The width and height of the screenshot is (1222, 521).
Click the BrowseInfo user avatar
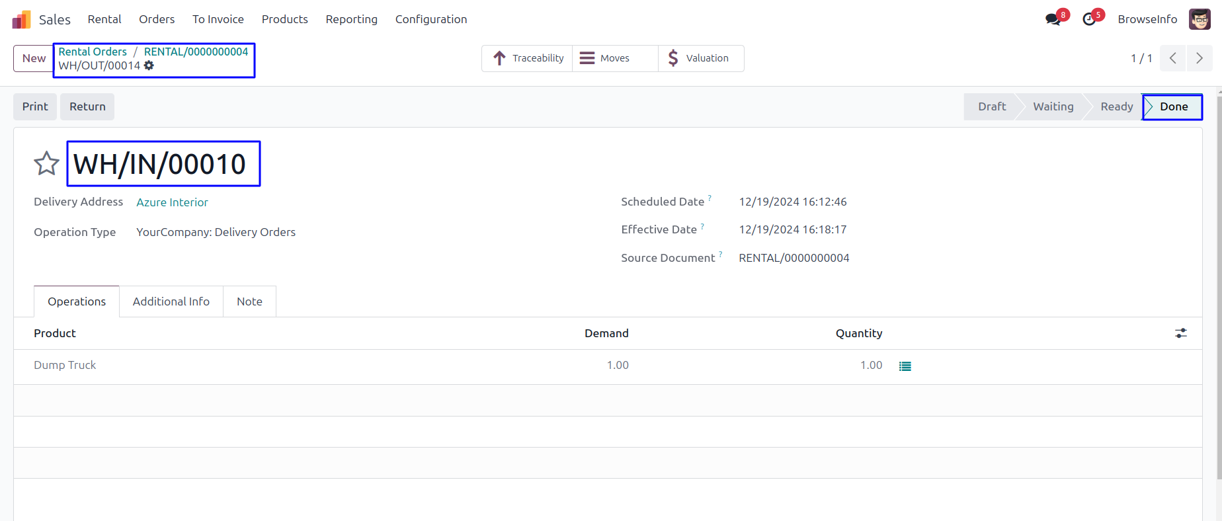coord(1199,19)
